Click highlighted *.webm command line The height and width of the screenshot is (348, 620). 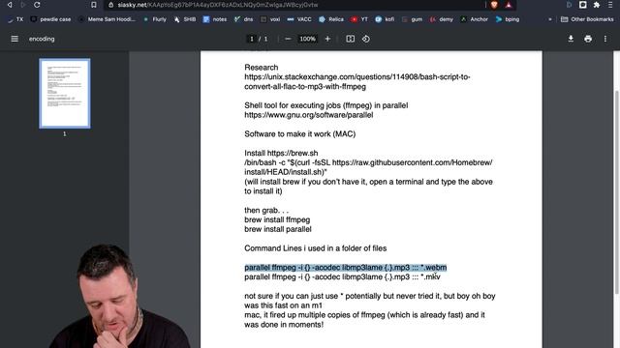point(345,268)
